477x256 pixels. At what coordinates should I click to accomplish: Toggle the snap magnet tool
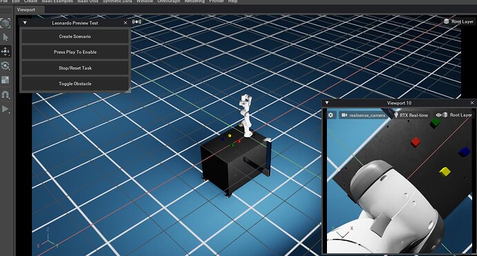coord(6,95)
